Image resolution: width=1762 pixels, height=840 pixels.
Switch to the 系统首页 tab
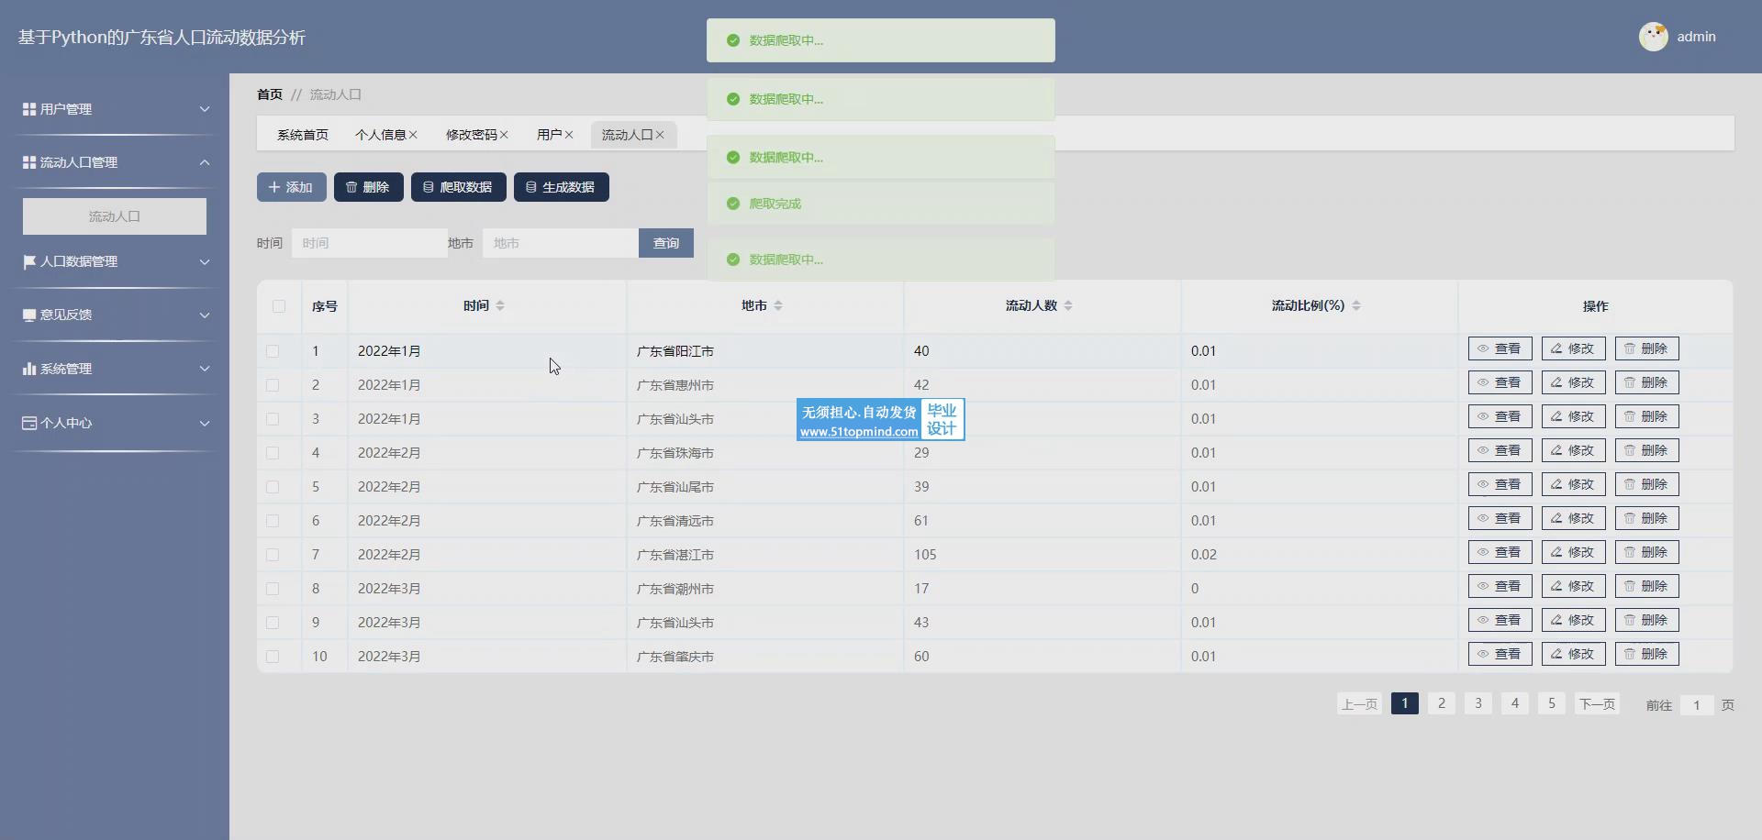[x=303, y=135]
